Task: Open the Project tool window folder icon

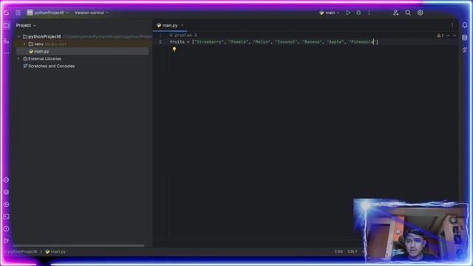Action: 6,25
